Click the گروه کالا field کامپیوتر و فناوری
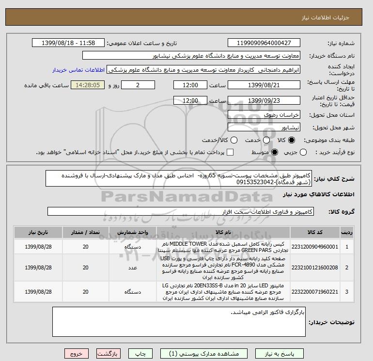Screen dimensions: 373x361 click(x=181, y=211)
